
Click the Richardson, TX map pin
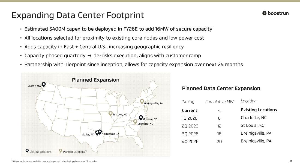coord(100,132)
